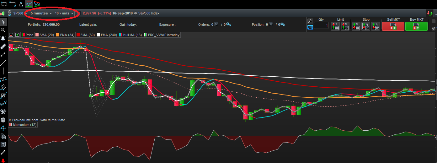
Task: Toggle the checked checkbox beside Buy MKT
Action: [434, 28]
